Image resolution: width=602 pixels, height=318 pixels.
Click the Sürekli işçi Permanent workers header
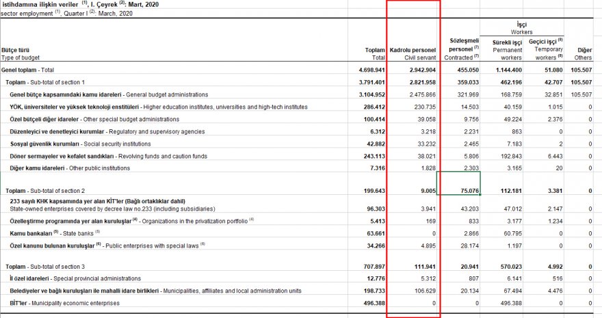click(507, 50)
